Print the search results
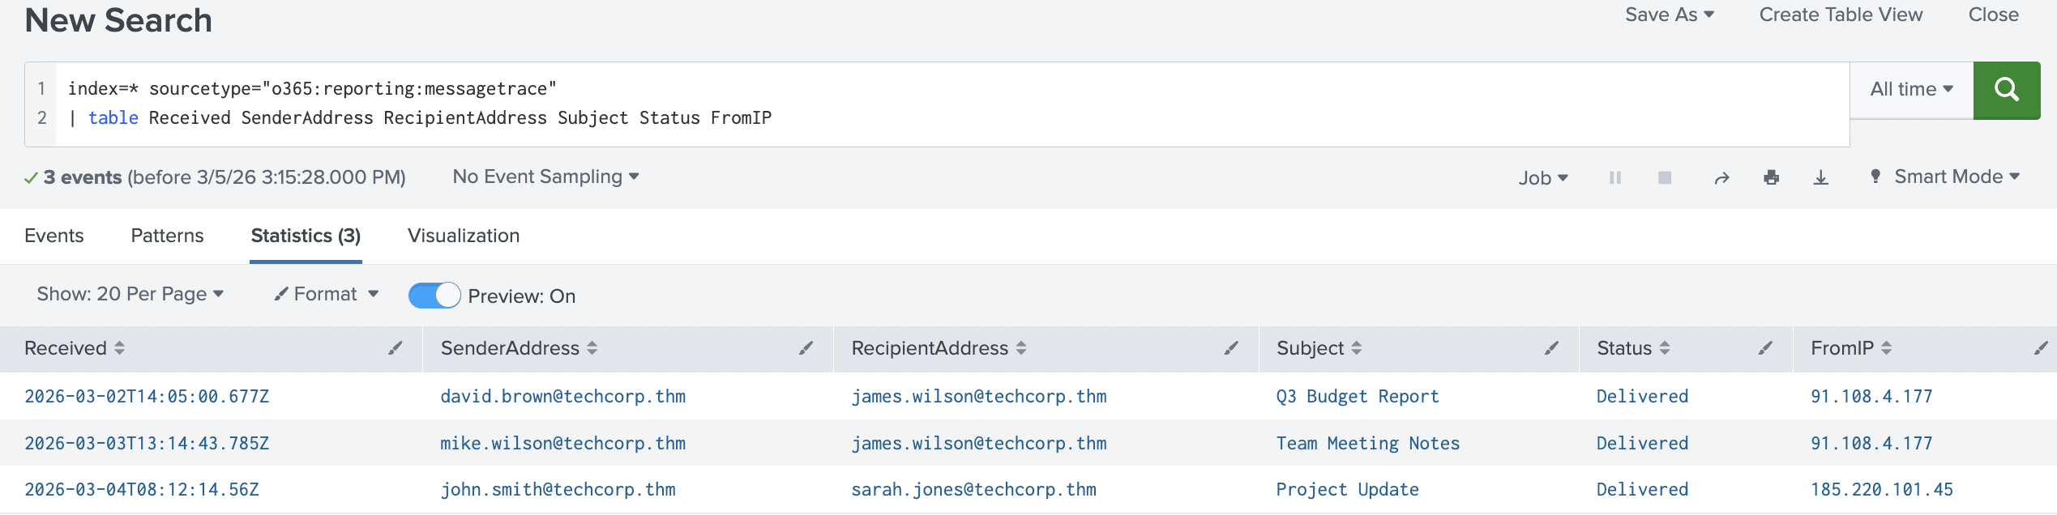2057x515 pixels. pos(1772,177)
